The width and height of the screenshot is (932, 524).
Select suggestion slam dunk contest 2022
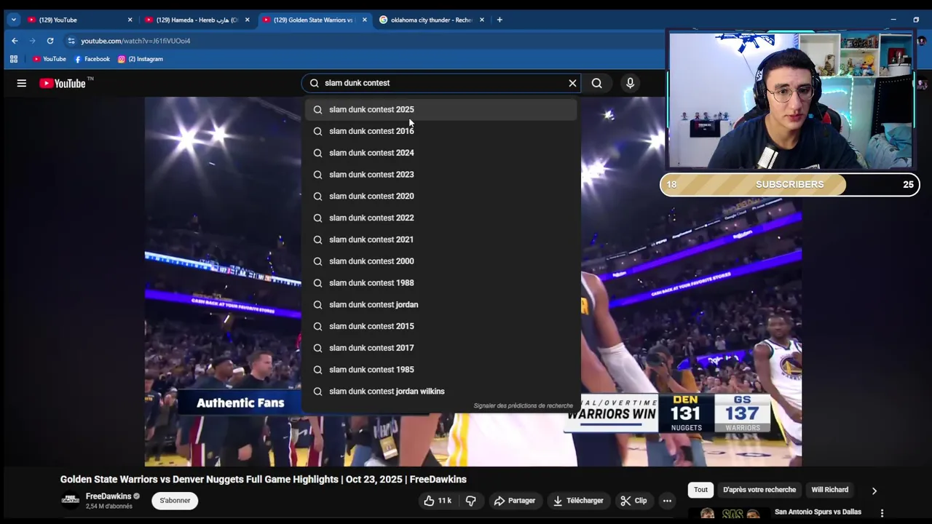click(x=441, y=218)
